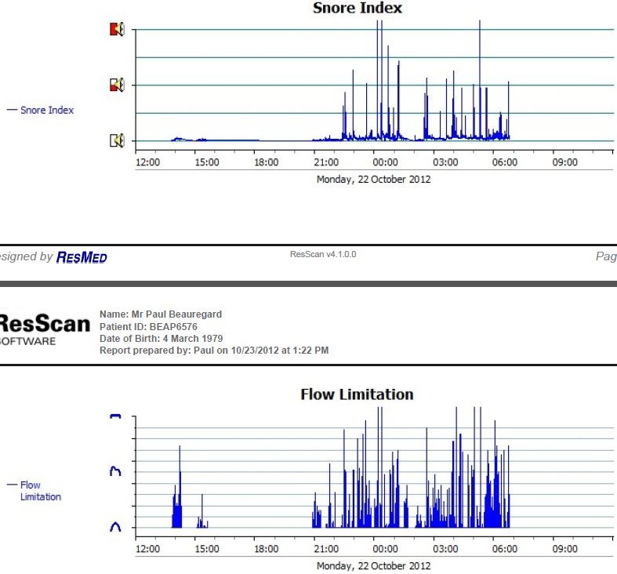Click the Flow Limitation chart title

[357, 394]
